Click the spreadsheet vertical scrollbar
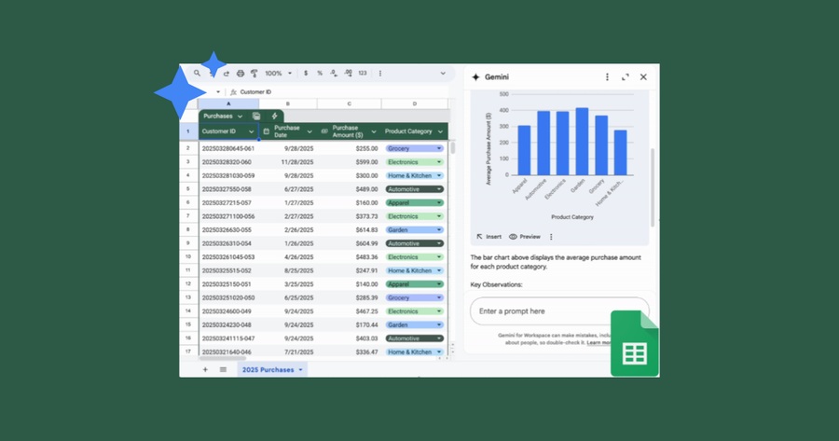839x441 pixels. (453, 147)
